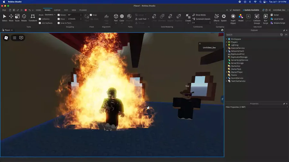Select StarterGui in Explorer
Screen dimensions: 289x162
235,66
